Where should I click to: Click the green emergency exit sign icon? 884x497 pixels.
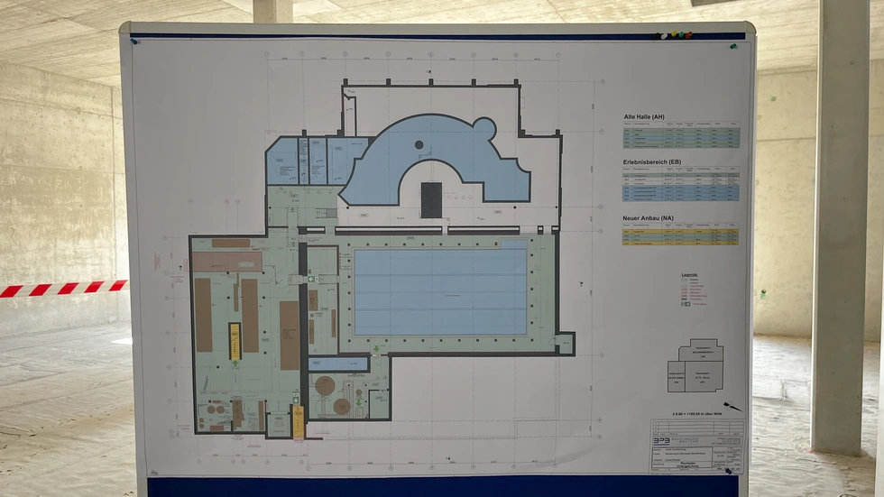pos(312,281)
